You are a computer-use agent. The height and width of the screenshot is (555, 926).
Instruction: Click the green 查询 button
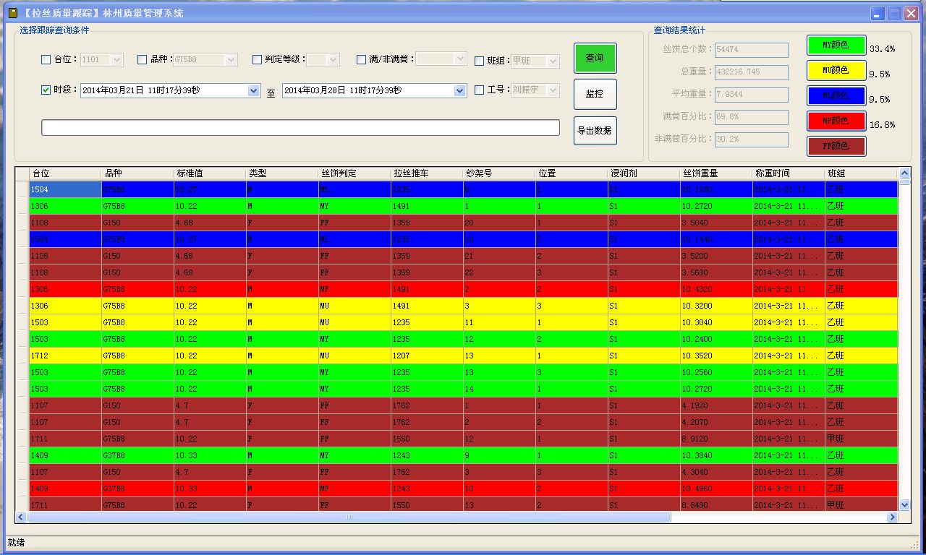tap(595, 58)
